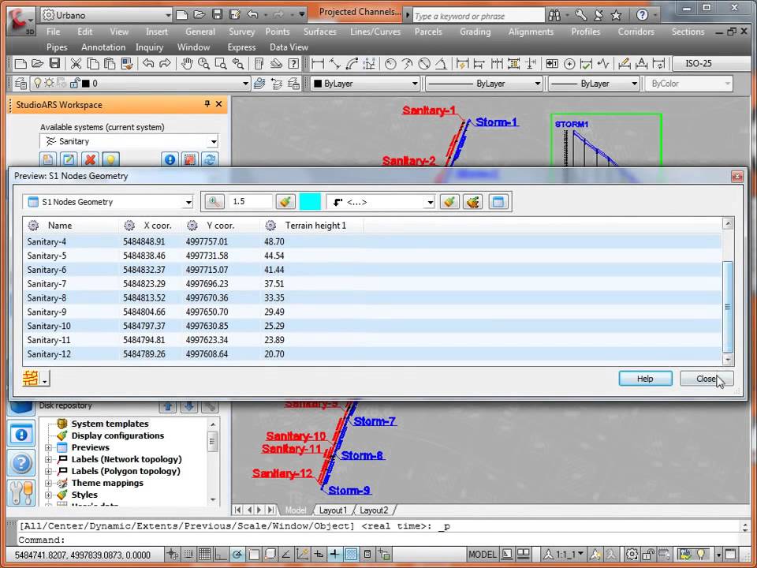Select the Linear dimension tool
Screen dimensions: 757x568
coord(318,63)
